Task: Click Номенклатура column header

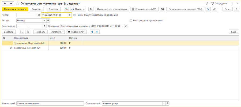Action: click(x=31, y=38)
